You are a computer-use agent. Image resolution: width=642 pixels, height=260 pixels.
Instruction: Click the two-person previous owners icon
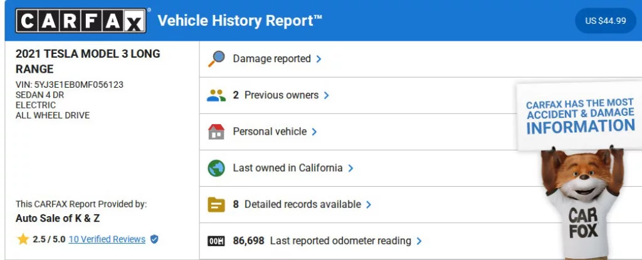(216, 95)
